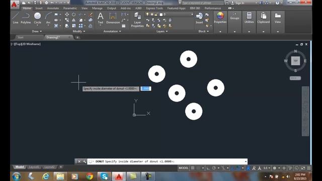Switch to the Insert ribbon tab
Image resolution: width=322 pixels, height=181 pixels.
39,8
